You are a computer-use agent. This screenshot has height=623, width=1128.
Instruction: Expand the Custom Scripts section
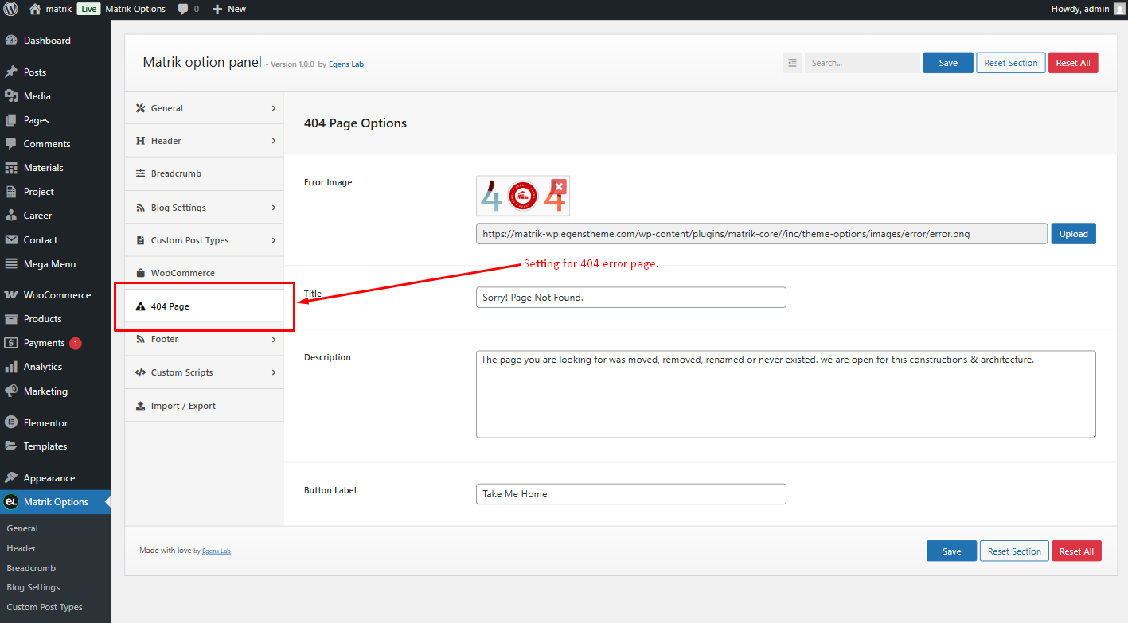pyautogui.click(x=204, y=372)
